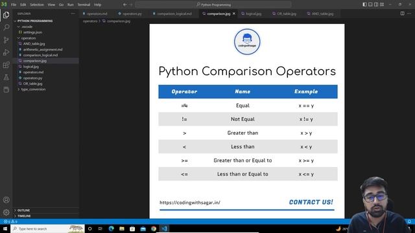This screenshot has width=415, height=233.
Task: Click the Python Programming command center search
Action: (x=213, y=5)
